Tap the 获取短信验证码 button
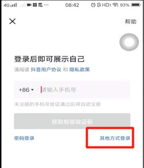This screenshot has height=168, width=144. click(x=72, y=121)
